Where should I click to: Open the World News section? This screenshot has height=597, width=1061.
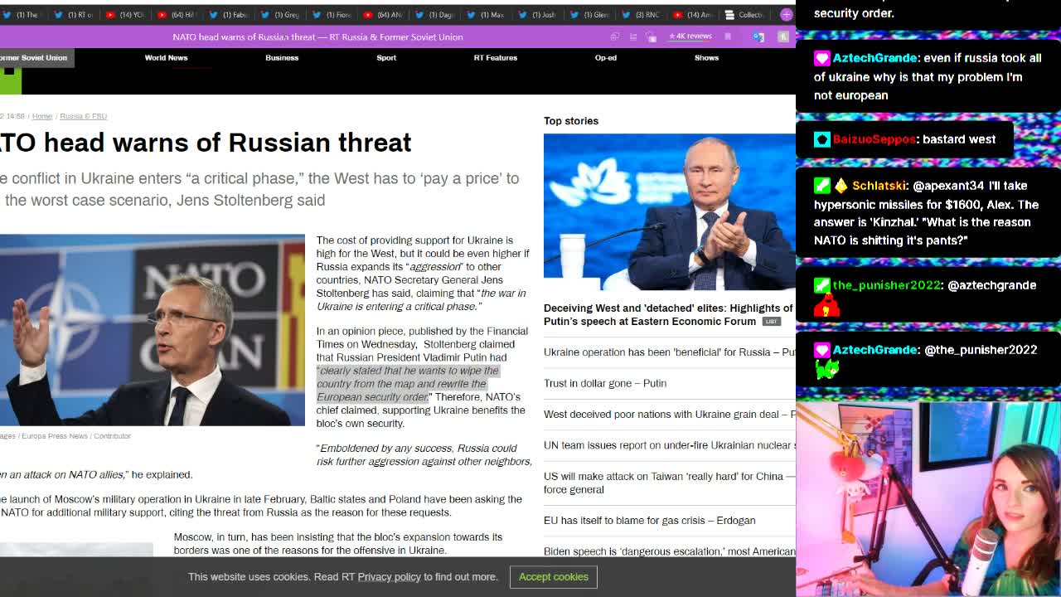166,58
